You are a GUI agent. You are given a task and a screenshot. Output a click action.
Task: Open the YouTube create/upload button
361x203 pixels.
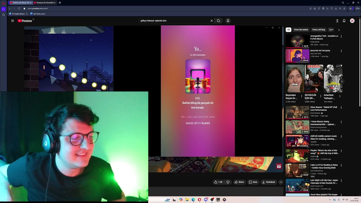point(337,21)
